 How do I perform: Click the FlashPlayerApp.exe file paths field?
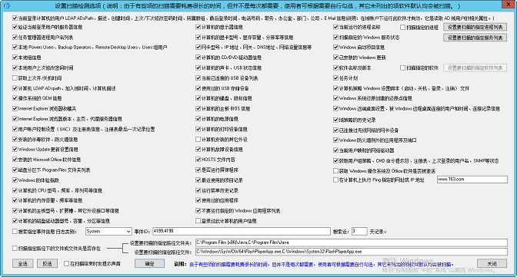351,252
